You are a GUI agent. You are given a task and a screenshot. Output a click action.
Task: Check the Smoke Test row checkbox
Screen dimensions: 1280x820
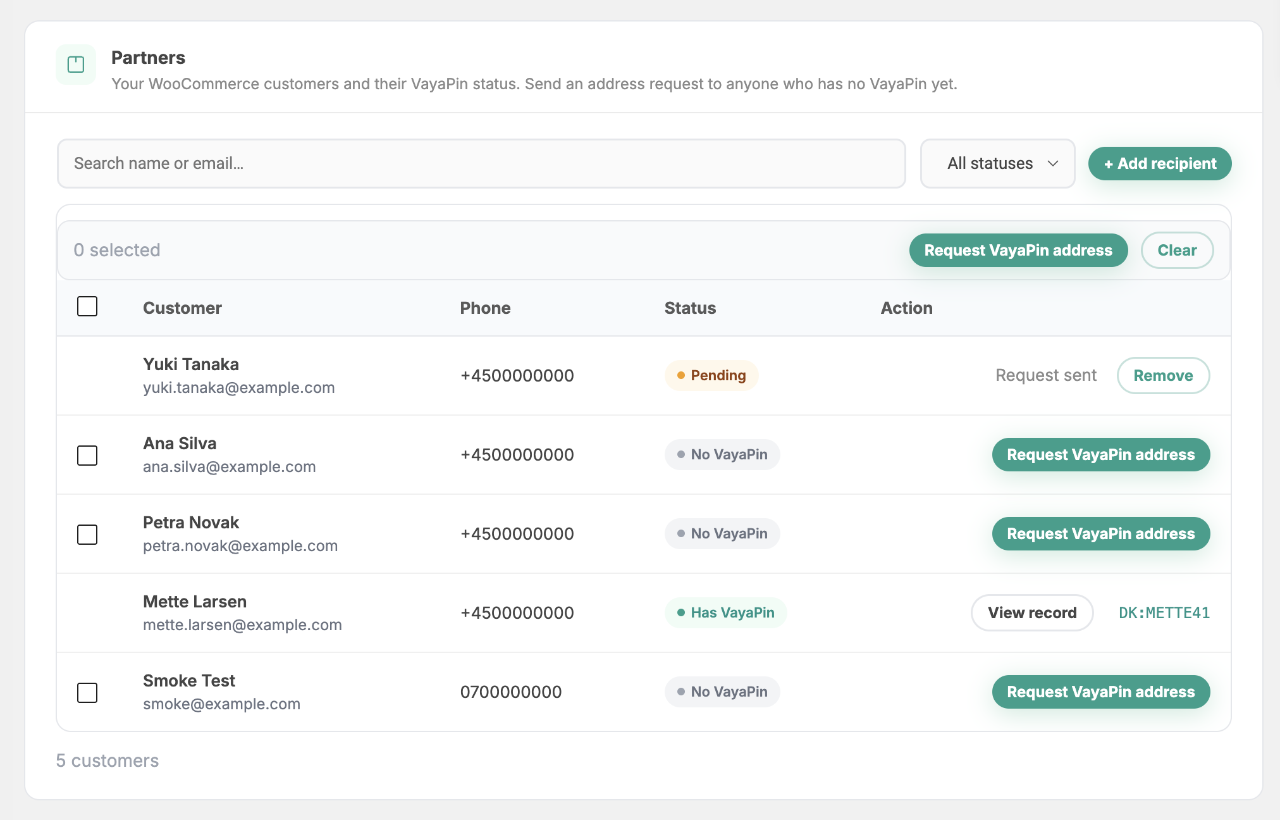coord(87,692)
